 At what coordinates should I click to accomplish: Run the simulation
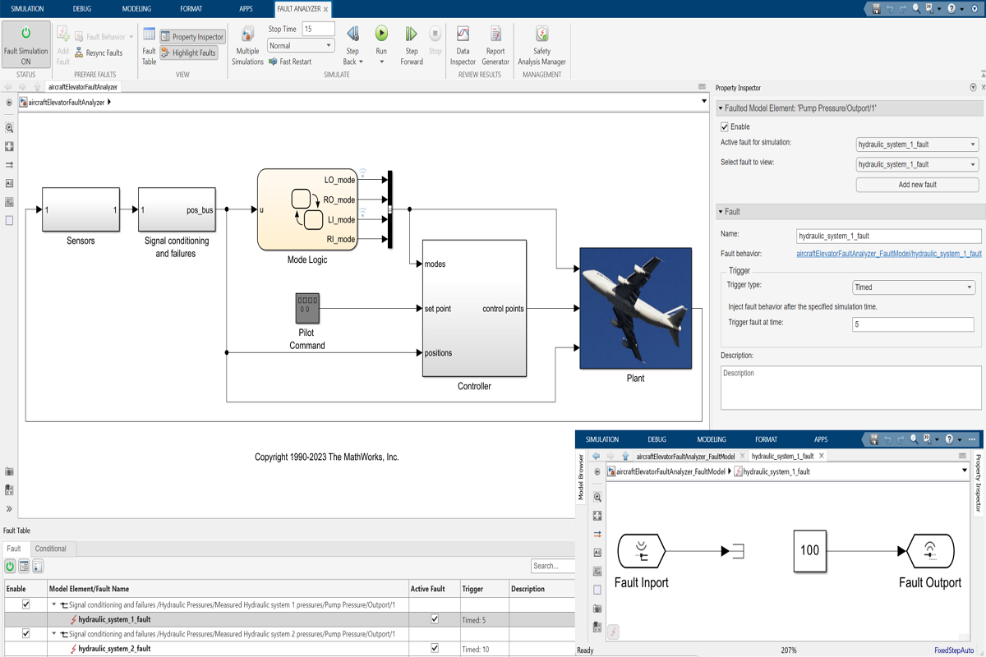point(381,41)
